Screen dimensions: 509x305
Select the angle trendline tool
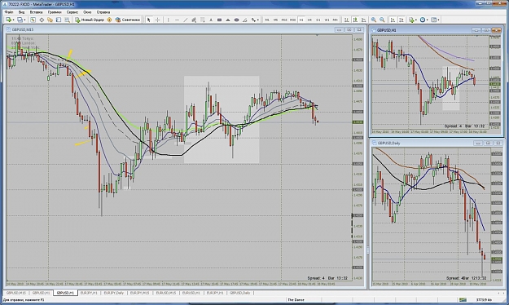(x=245, y=20)
